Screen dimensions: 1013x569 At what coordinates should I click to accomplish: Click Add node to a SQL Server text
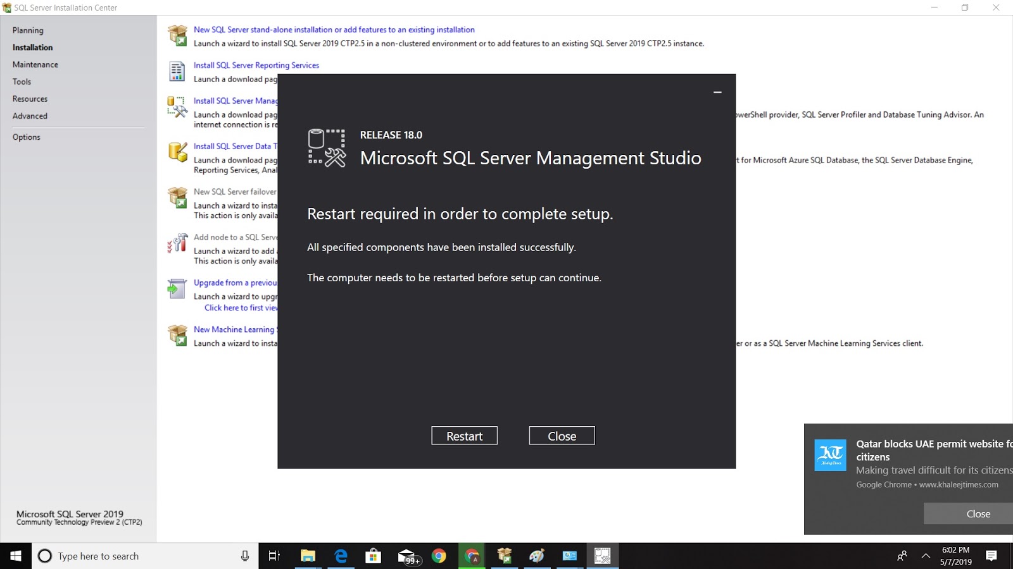pyautogui.click(x=236, y=237)
